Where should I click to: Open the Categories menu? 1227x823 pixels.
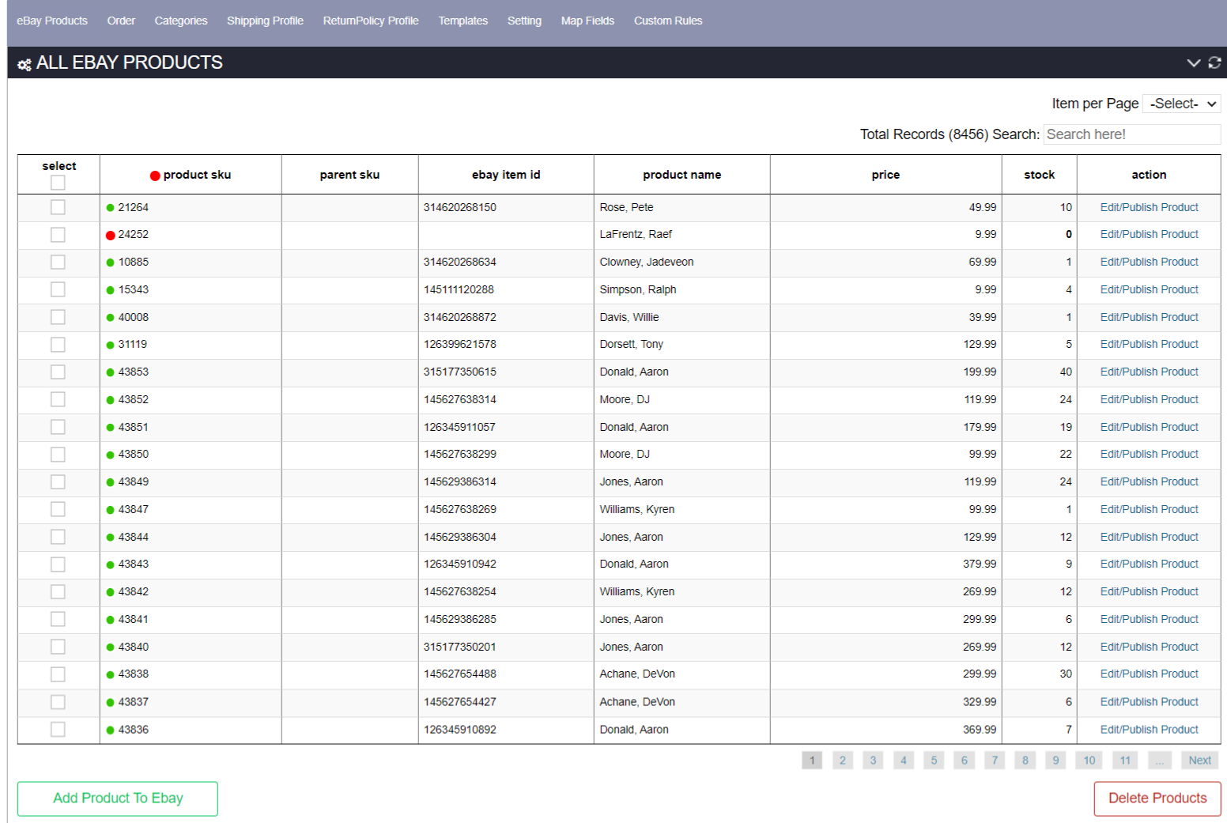(181, 21)
